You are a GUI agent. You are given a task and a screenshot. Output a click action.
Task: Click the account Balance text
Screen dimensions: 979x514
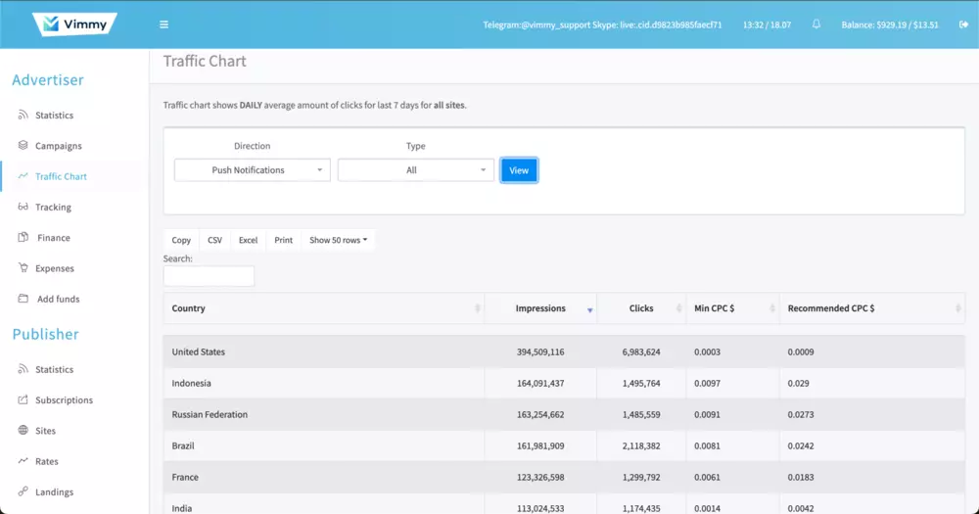pyautogui.click(x=890, y=25)
